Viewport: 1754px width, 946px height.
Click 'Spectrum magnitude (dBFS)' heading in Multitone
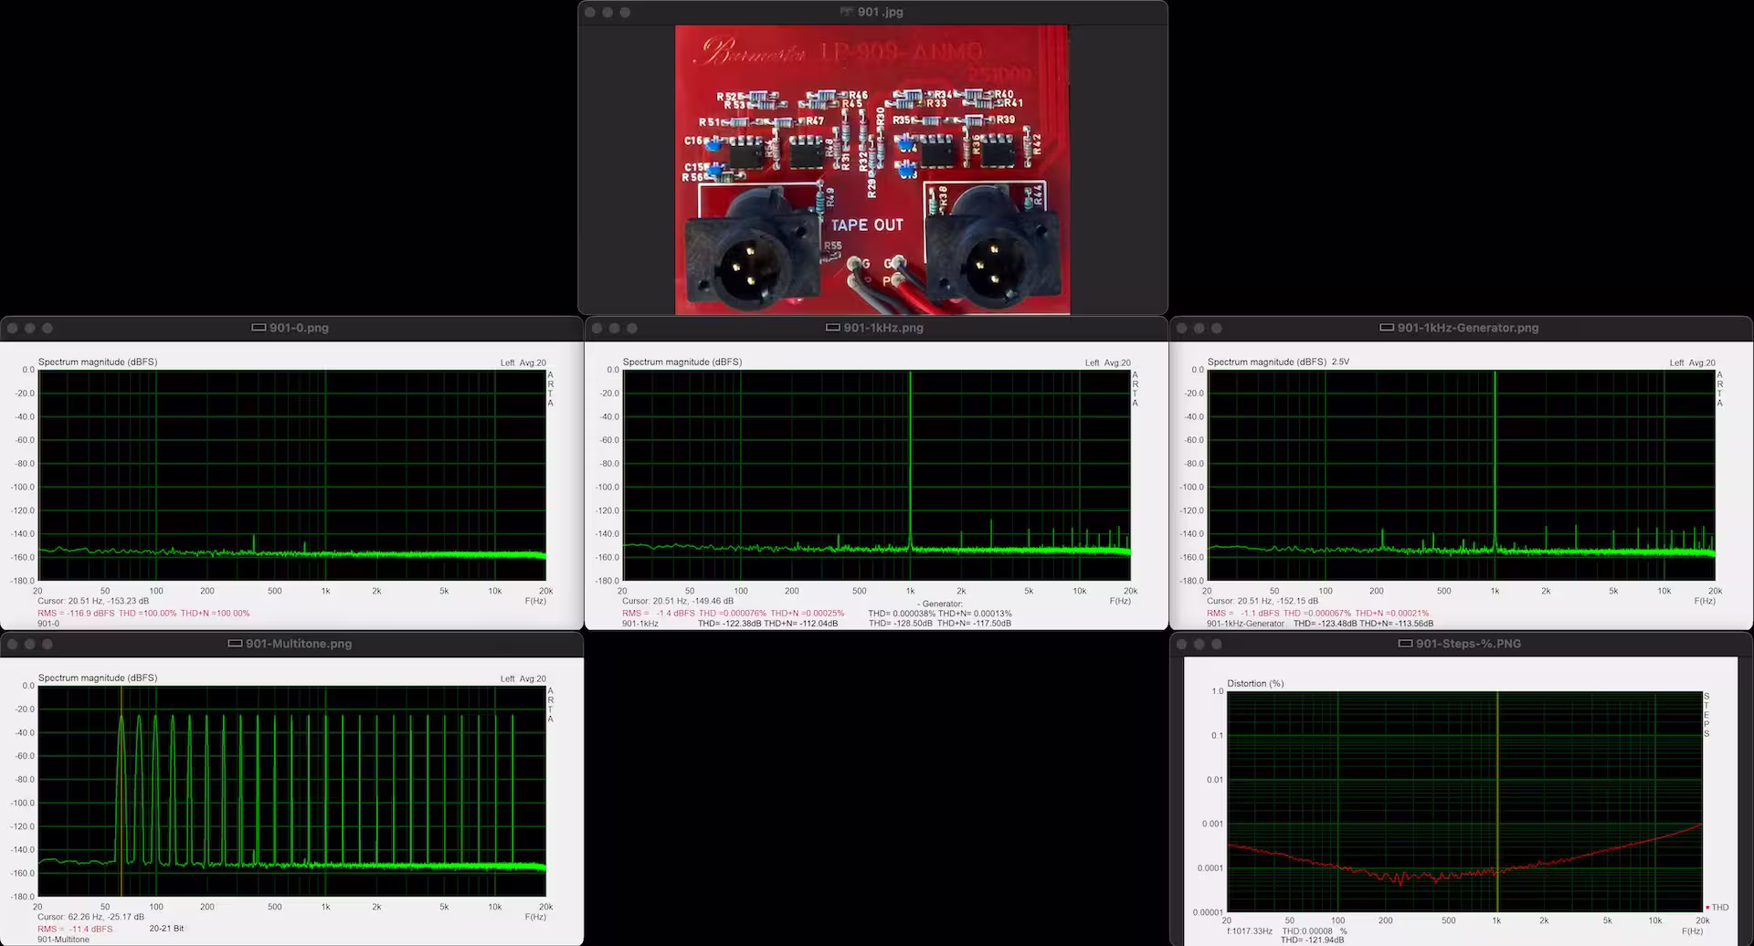pyautogui.click(x=98, y=678)
